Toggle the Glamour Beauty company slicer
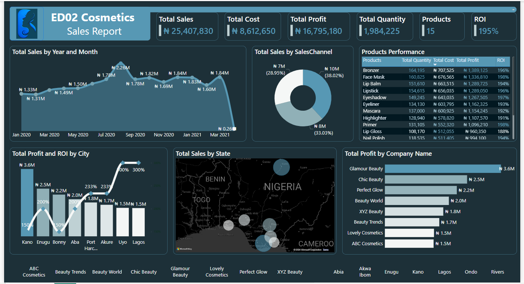The width and height of the screenshot is (524, 284). [x=180, y=272]
